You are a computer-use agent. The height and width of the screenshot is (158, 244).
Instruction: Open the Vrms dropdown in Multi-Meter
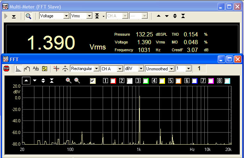click(89, 16)
